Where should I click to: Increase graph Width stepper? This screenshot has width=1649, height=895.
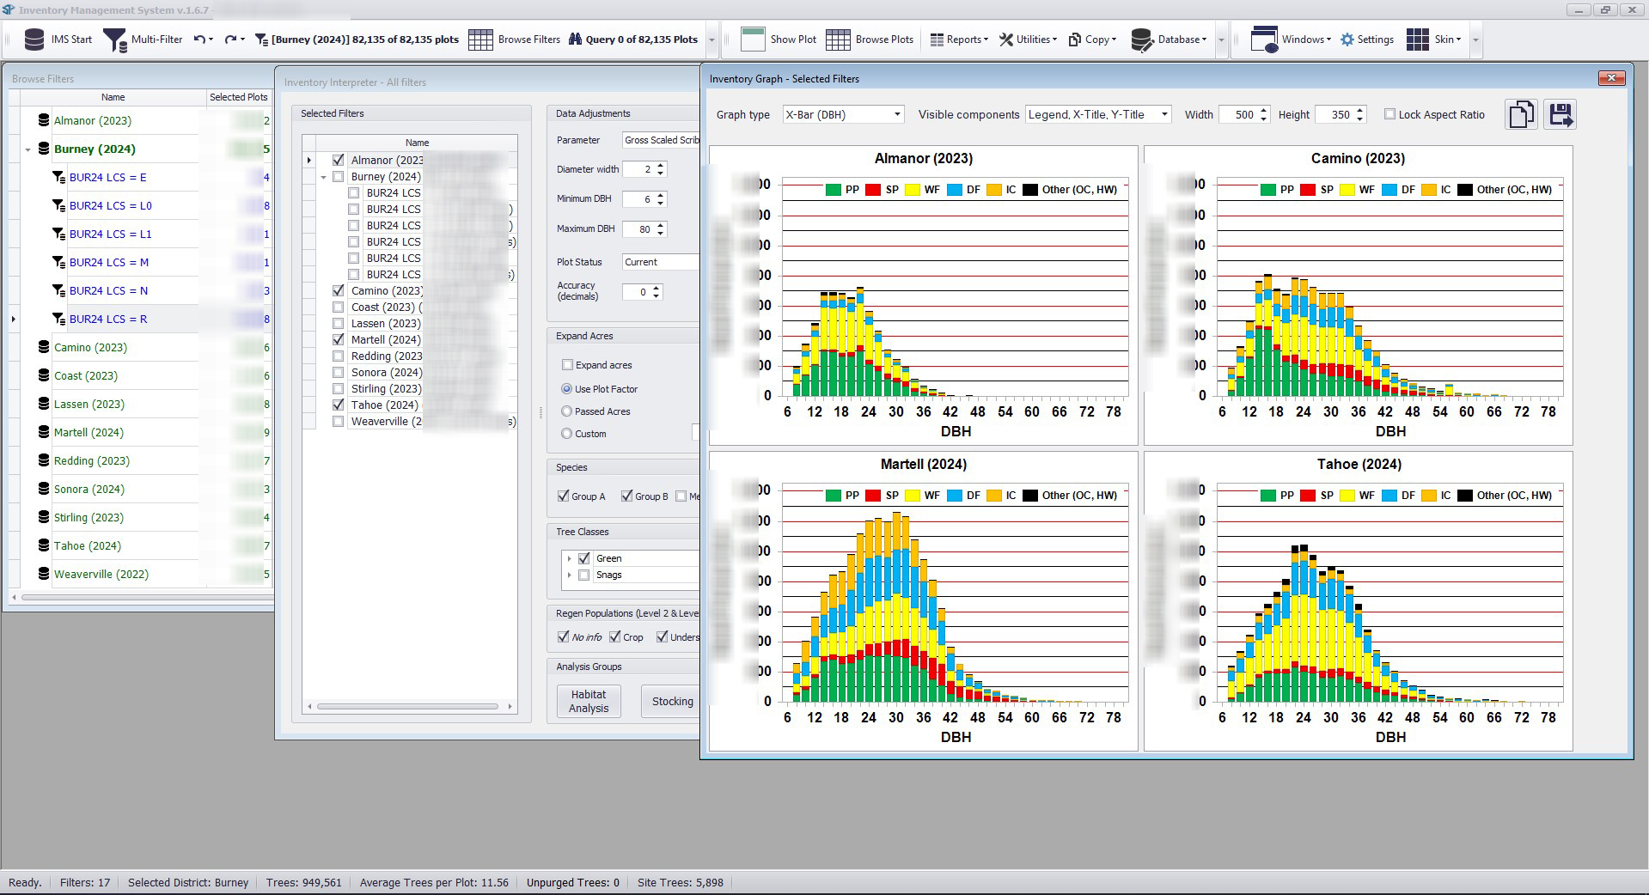(x=1263, y=110)
